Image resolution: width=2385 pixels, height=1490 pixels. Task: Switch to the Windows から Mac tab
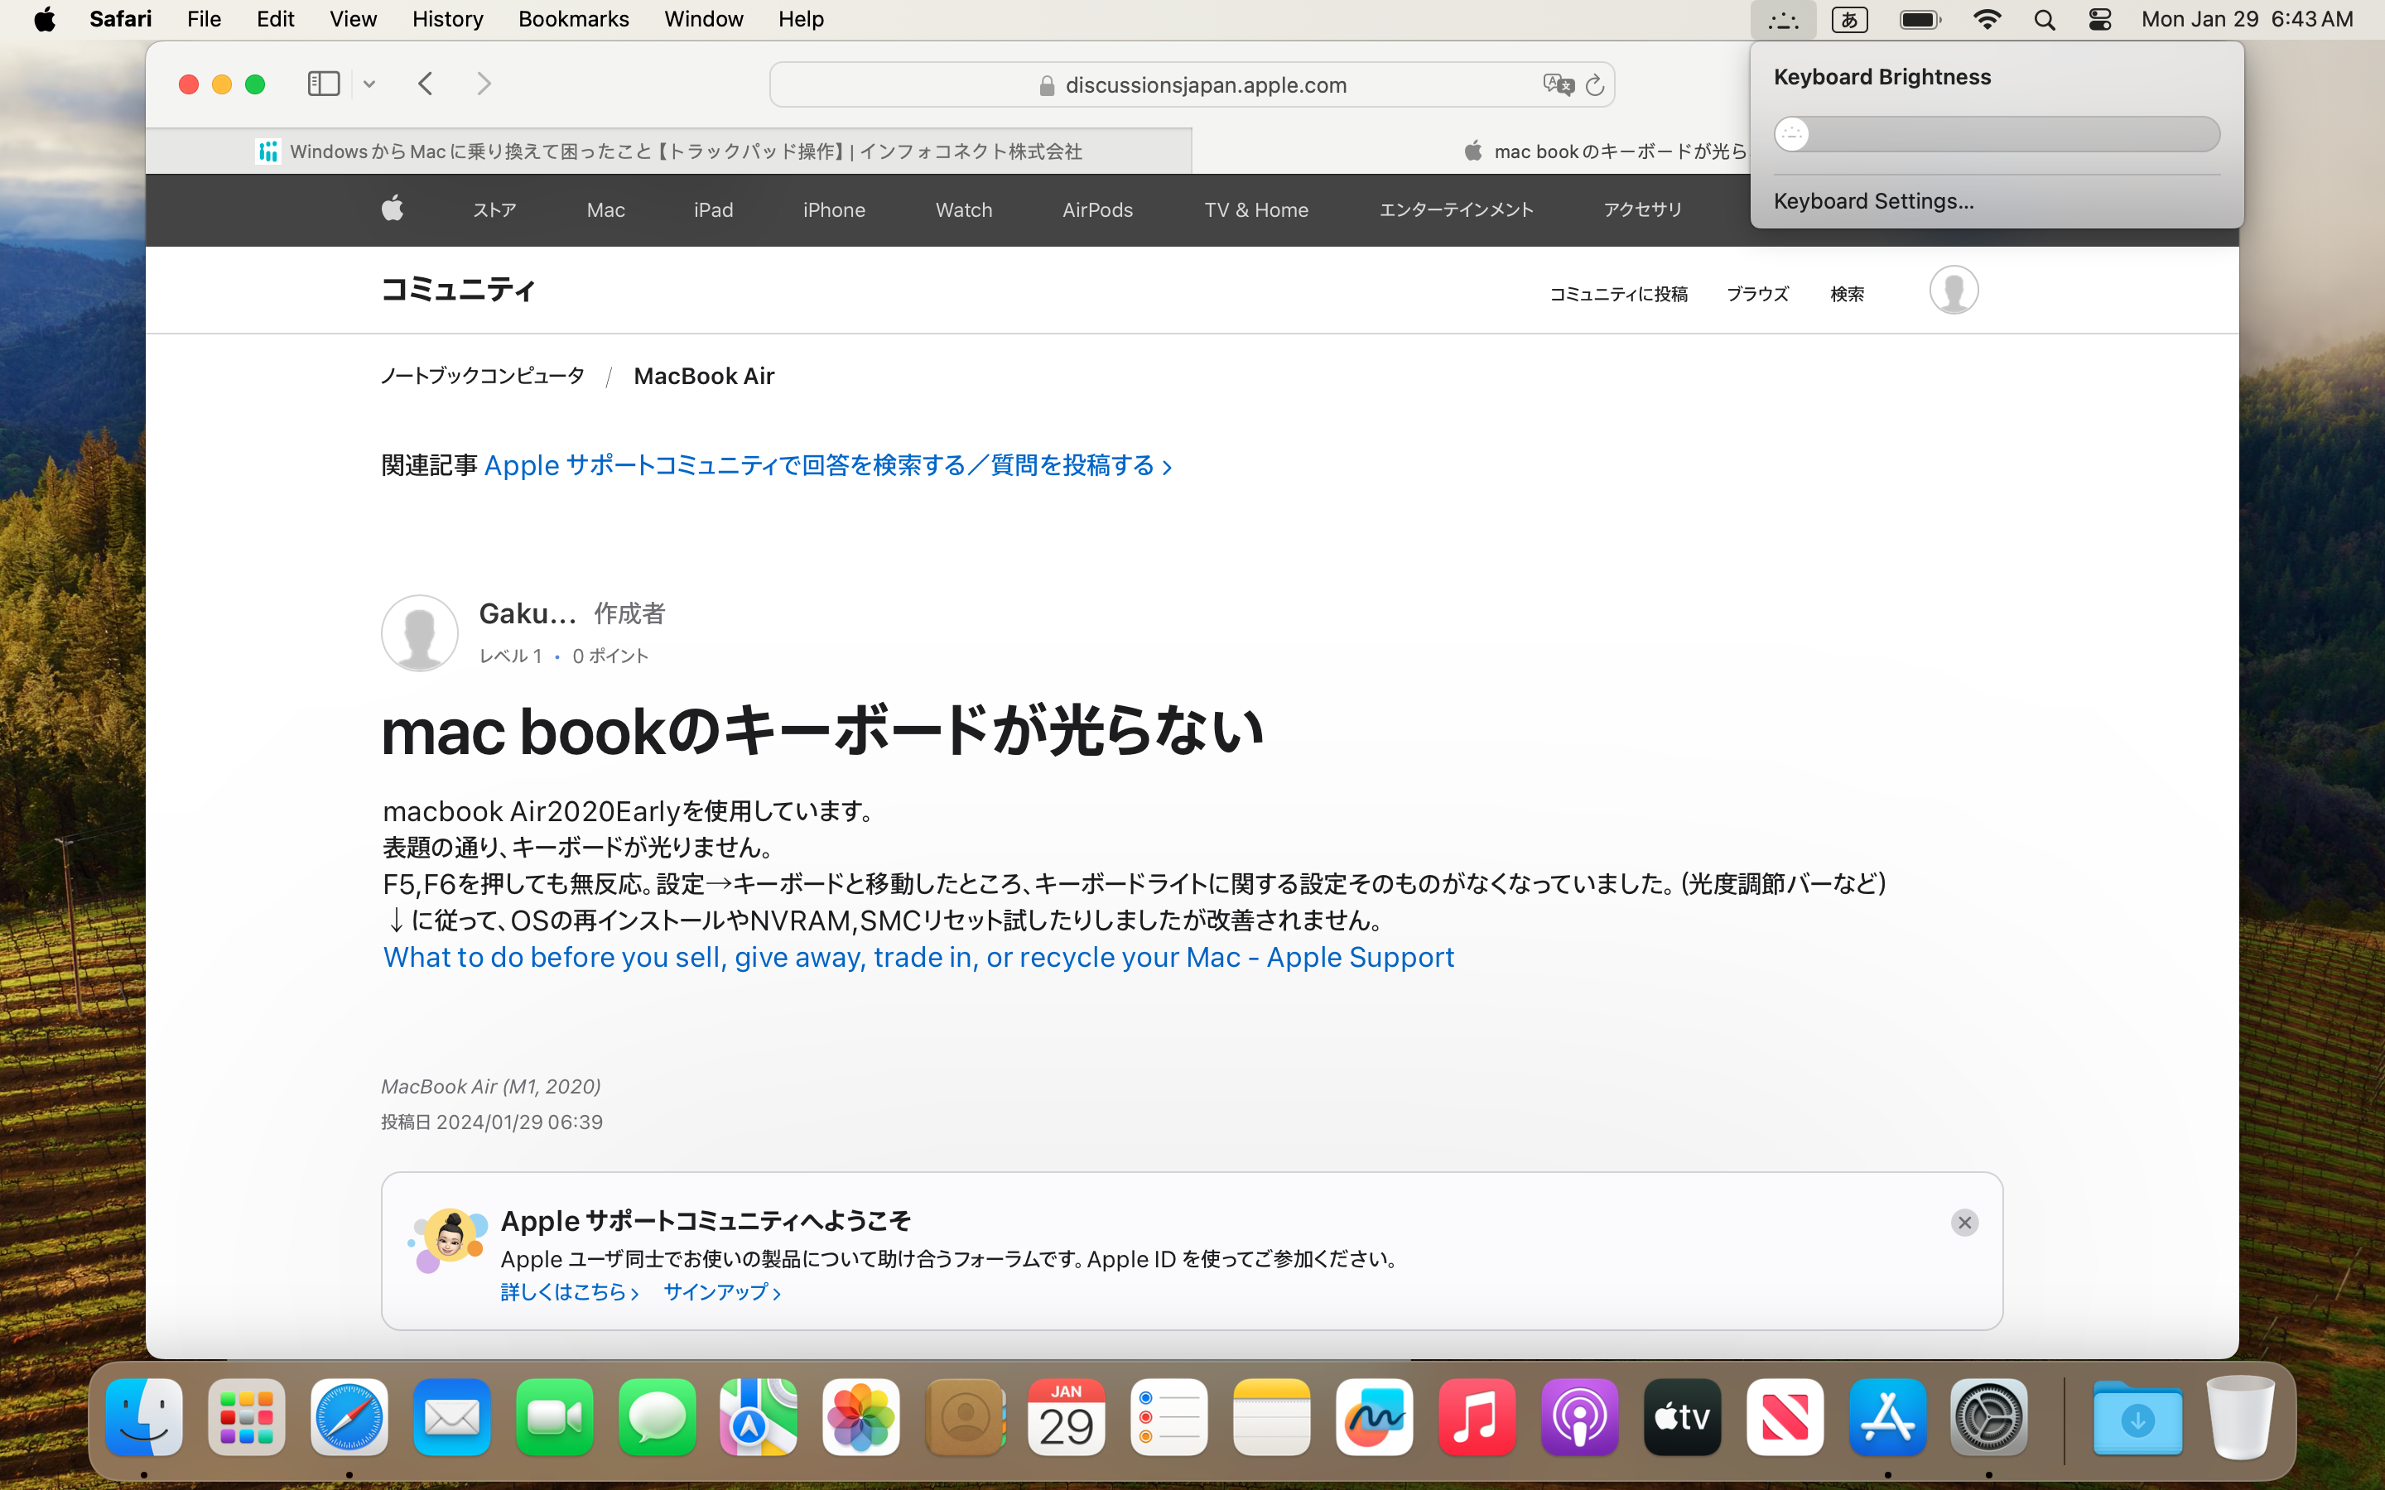(x=670, y=151)
